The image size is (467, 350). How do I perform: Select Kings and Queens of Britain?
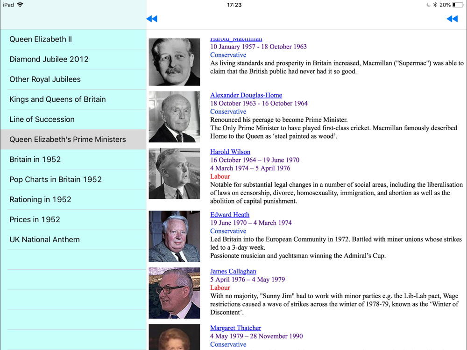point(73,99)
